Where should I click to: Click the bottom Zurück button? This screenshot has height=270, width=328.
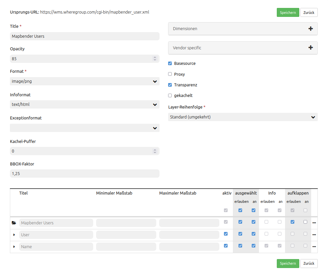(x=309, y=263)
